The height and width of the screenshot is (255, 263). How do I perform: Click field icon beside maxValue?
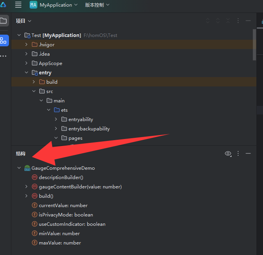[x=35, y=243]
